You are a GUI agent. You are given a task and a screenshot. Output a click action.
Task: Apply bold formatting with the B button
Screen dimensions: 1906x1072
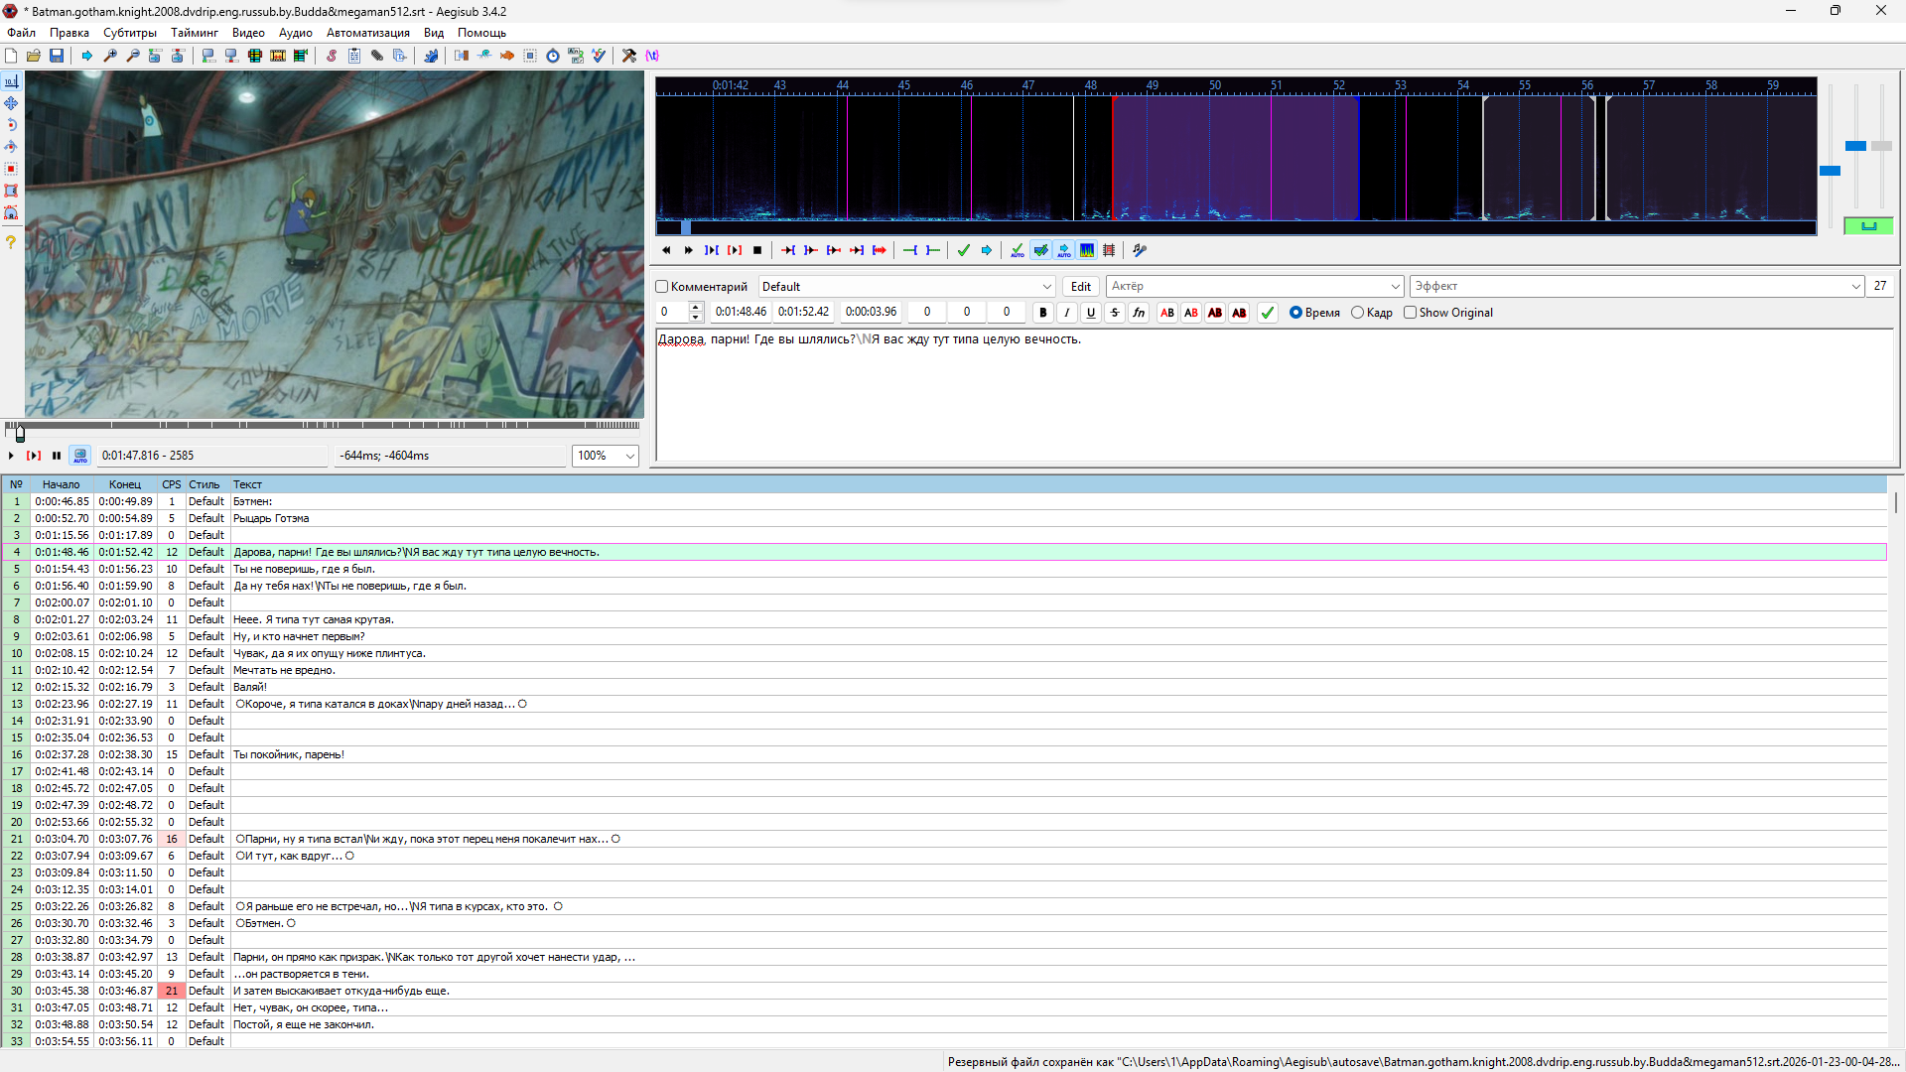tap(1042, 313)
